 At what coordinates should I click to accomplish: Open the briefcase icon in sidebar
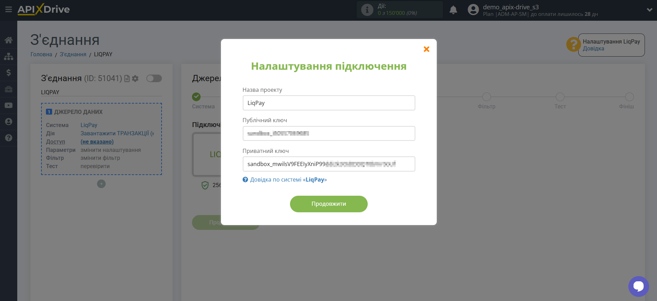tap(9, 89)
